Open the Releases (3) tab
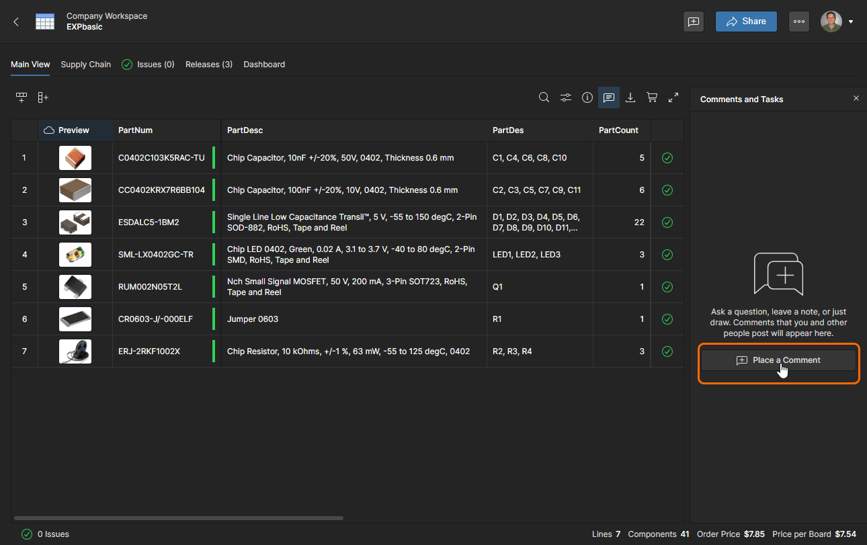 pos(209,65)
